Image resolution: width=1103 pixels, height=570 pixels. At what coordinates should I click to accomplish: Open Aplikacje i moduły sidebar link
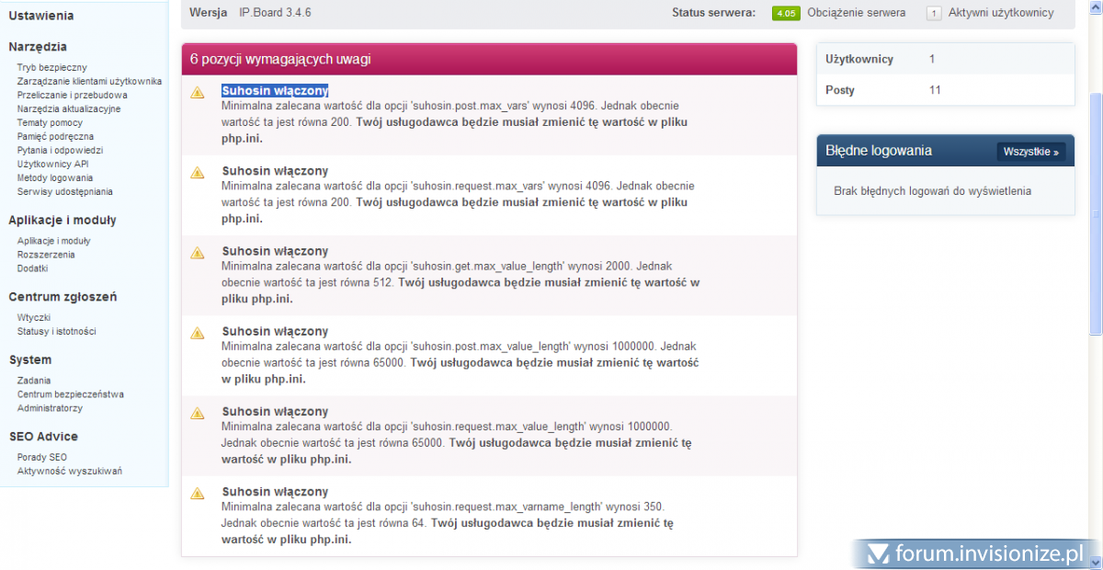pyautogui.click(x=53, y=241)
